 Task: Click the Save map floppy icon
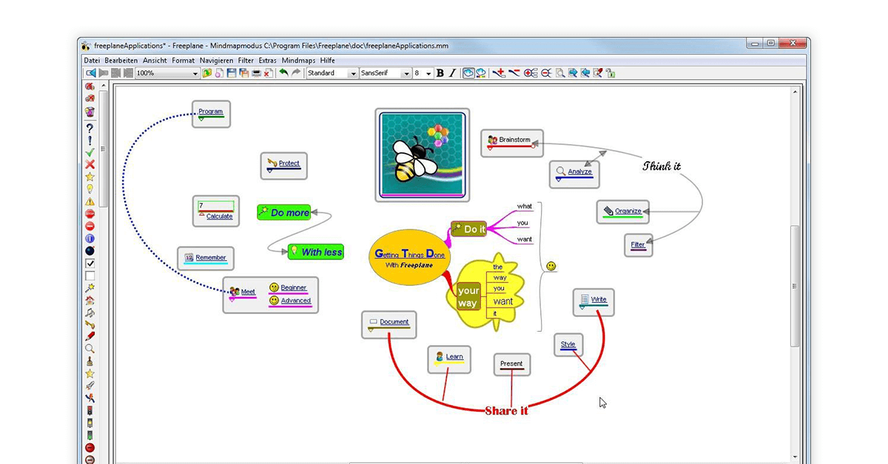(232, 73)
